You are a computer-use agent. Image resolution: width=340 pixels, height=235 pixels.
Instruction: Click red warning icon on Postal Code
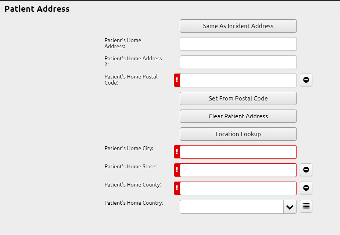click(x=177, y=80)
